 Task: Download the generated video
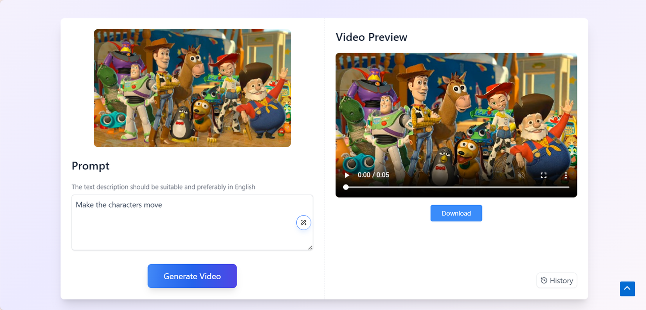tap(456, 213)
